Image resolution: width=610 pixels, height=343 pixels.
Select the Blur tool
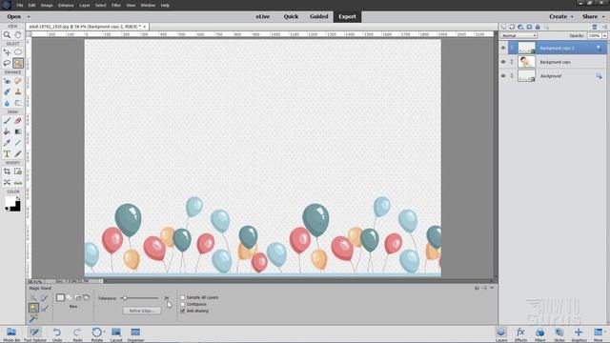[x=7, y=103]
